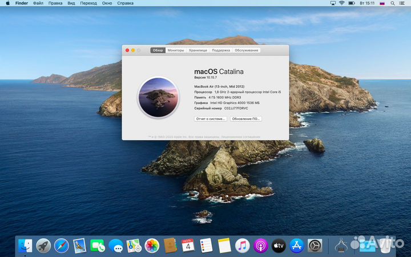411x257 pixels.
Task: Click the Обновление ПО button
Action: (246, 119)
